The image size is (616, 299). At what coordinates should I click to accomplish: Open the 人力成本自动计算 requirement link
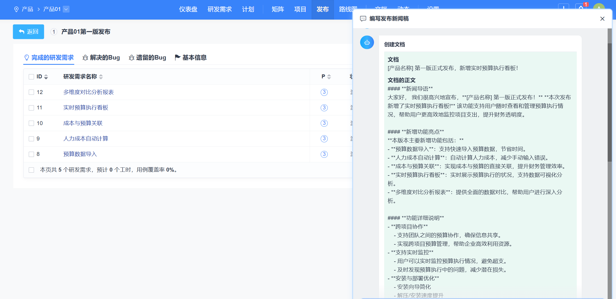pyautogui.click(x=86, y=139)
